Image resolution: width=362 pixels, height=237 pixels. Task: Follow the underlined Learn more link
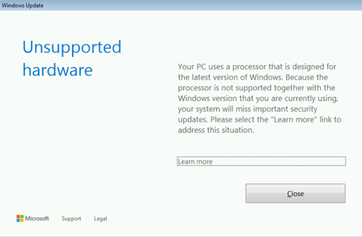tap(195, 162)
